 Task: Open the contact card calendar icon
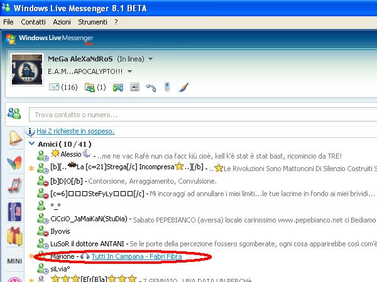coord(134,87)
